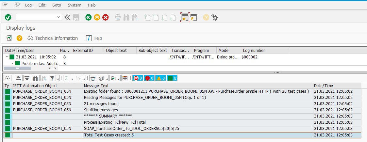Viewport: 367px width, 142px height.
Task: Toggle the yellow warning messages filter
Action: 160,78
